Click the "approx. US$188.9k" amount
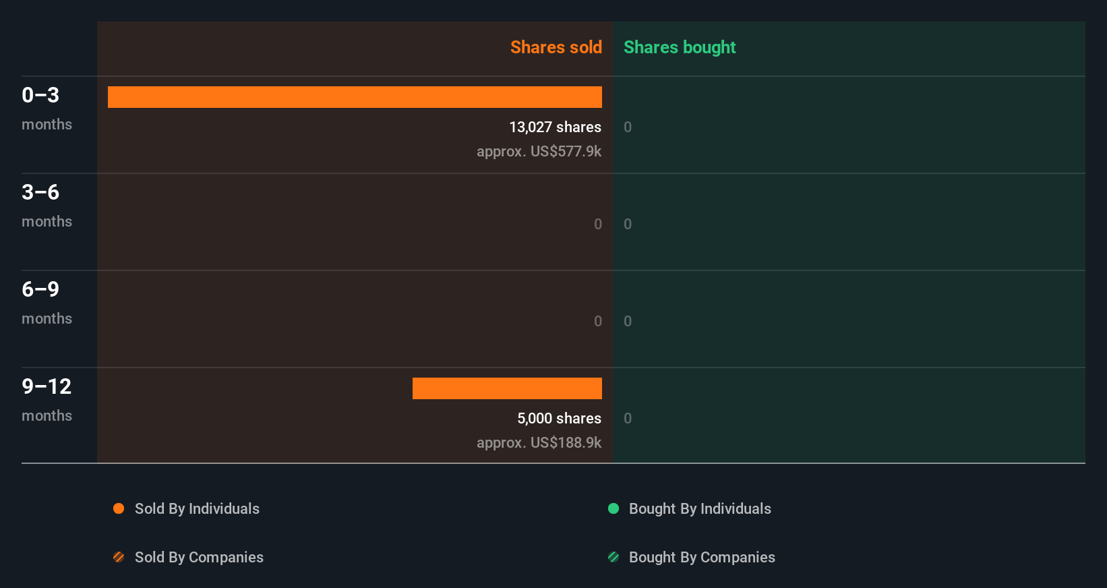The height and width of the screenshot is (588, 1107). coord(539,442)
